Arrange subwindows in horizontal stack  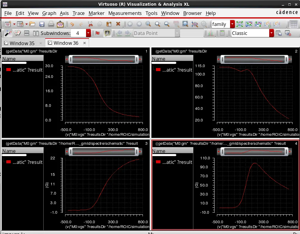(27, 33)
